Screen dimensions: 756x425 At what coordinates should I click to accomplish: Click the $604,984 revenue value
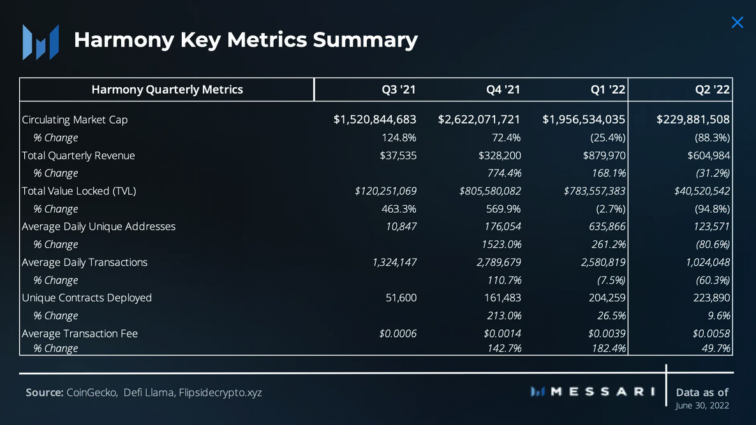click(x=709, y=155)
